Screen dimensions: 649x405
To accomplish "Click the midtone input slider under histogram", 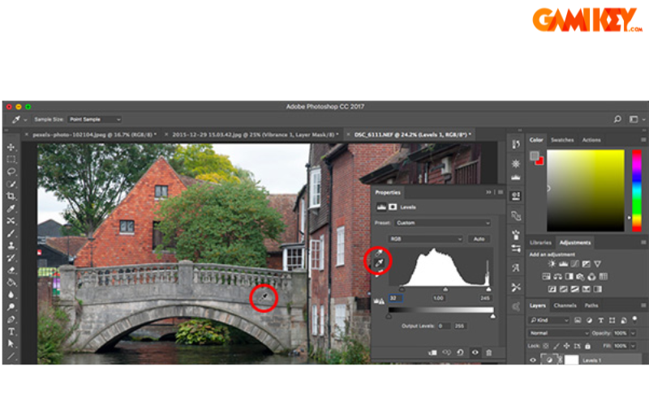I will [x=445, y=289].
